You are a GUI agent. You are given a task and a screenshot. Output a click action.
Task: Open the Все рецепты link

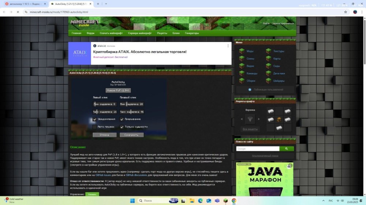click(x=250, y=129)
